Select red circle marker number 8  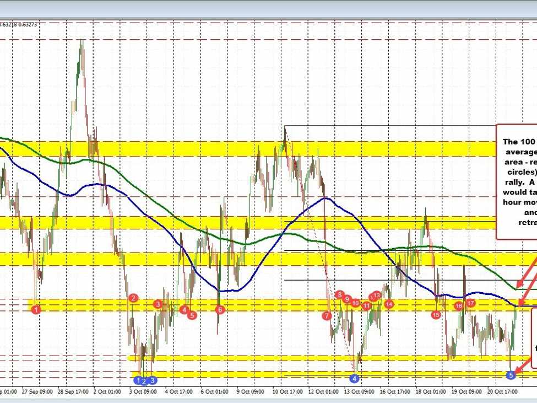tap(340, 295)
